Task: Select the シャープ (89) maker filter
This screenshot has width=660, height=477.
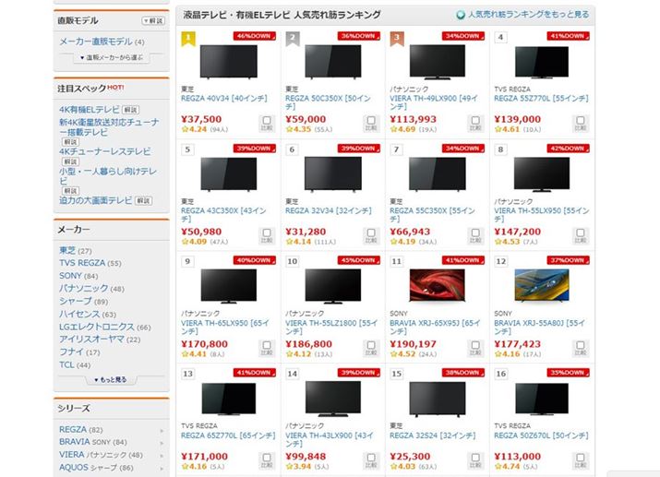Action: pos(83,302)
